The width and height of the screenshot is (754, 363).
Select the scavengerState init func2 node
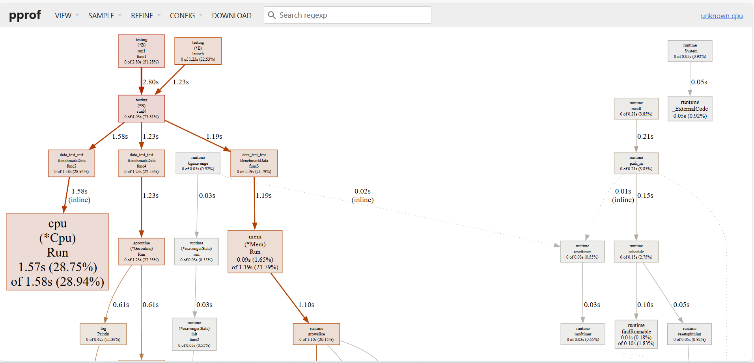(194, 334)
